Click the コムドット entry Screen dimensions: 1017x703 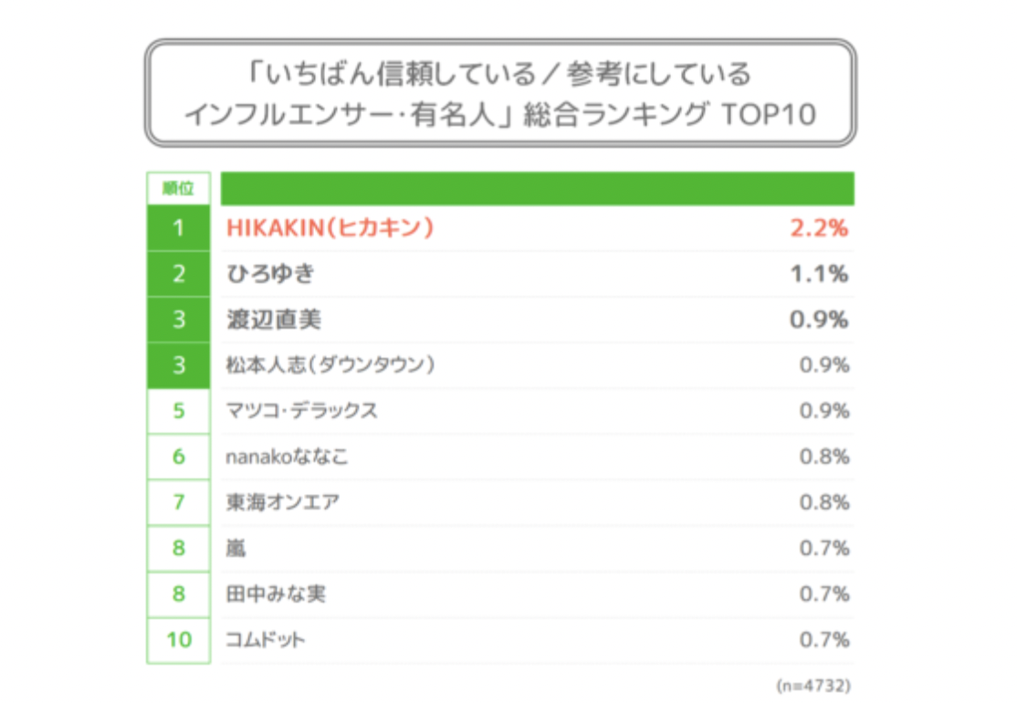pyautogui.click(x=265, y=639)
